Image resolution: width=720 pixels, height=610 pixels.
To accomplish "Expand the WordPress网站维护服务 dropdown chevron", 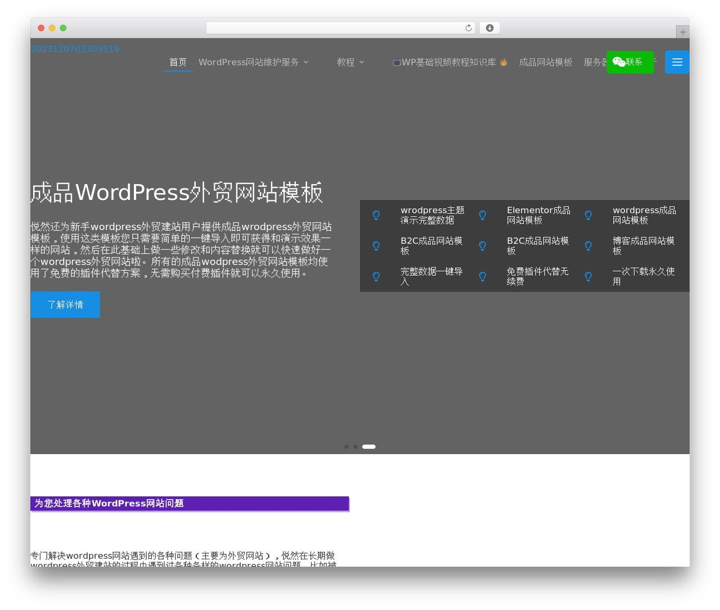I will tap(306, 62).
